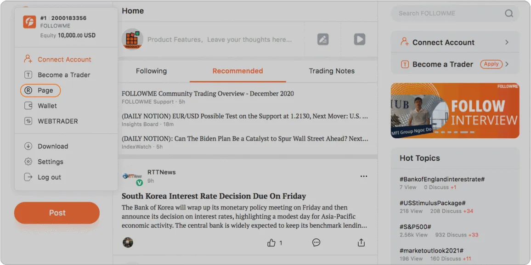Open #BankofEnglandinterestrate# hot topic
The width and height of the screenshot is (531, 265).
pyautogui.click(x=442, y=180)
